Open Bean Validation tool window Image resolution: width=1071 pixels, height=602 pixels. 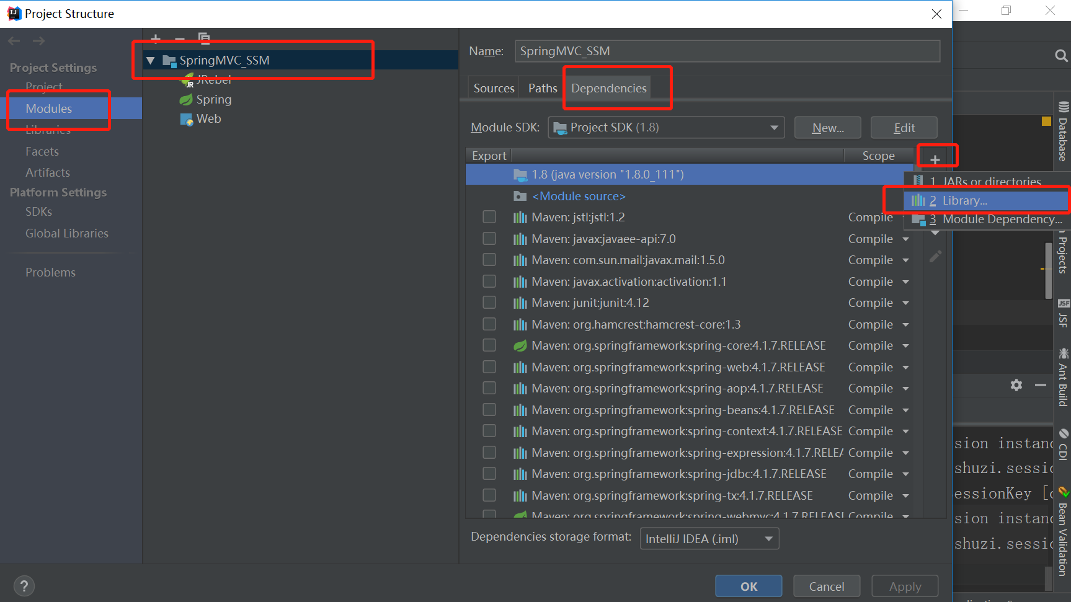tap(1063, 532)
